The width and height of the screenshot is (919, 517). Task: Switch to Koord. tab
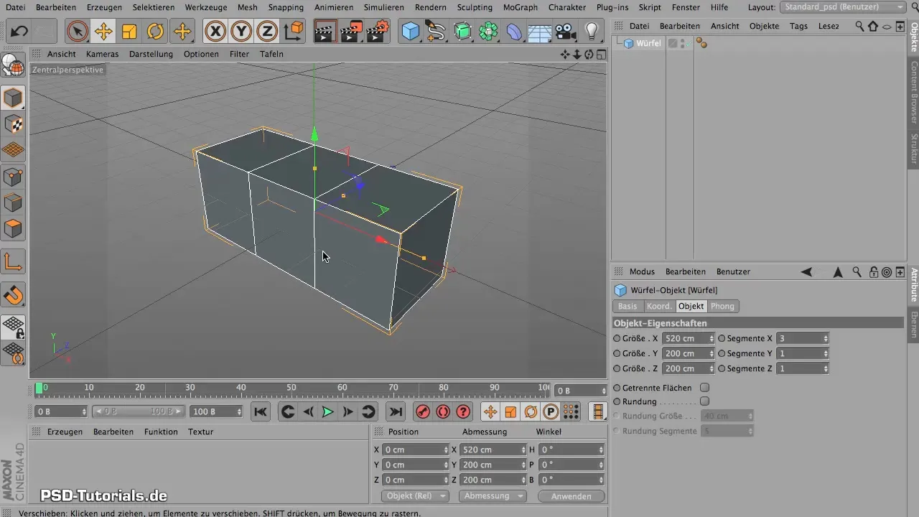tap(659, 306)
